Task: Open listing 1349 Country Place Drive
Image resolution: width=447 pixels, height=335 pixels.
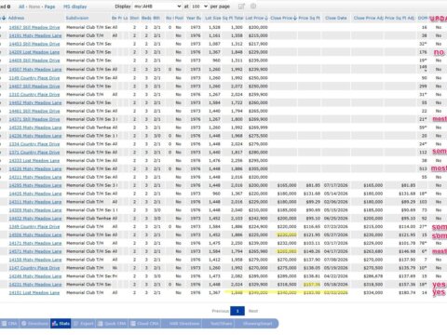Action: 34,227
